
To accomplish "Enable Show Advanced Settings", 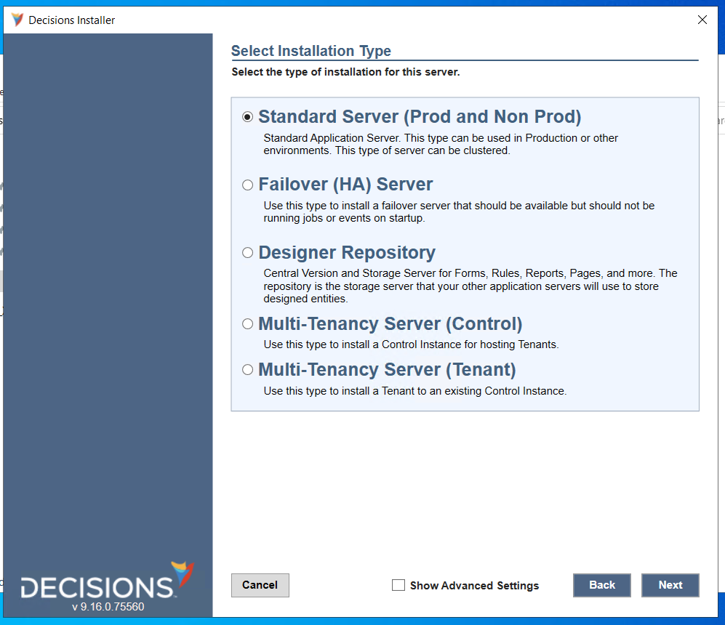I will (398, 585).
